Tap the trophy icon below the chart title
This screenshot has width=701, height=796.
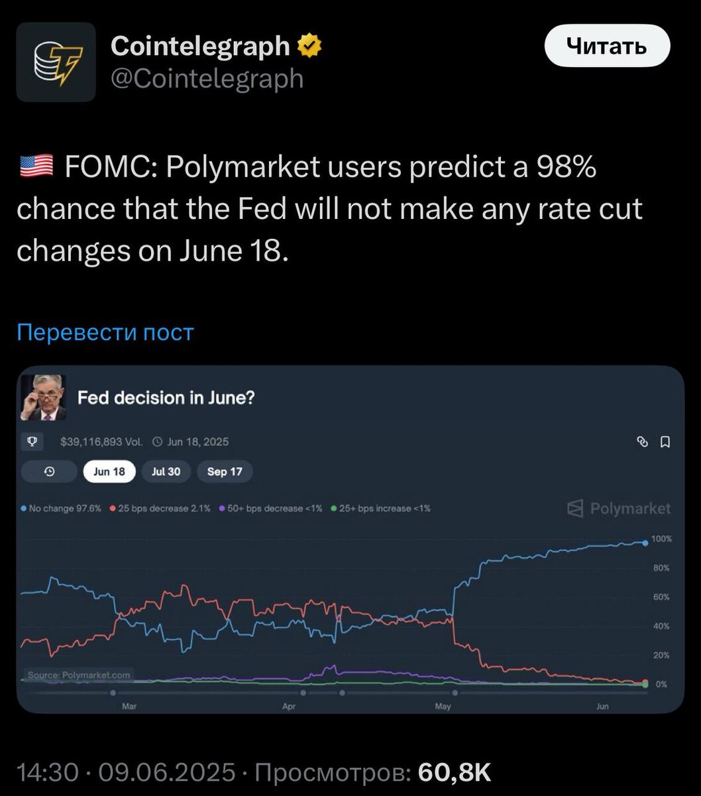pos(32,441)
